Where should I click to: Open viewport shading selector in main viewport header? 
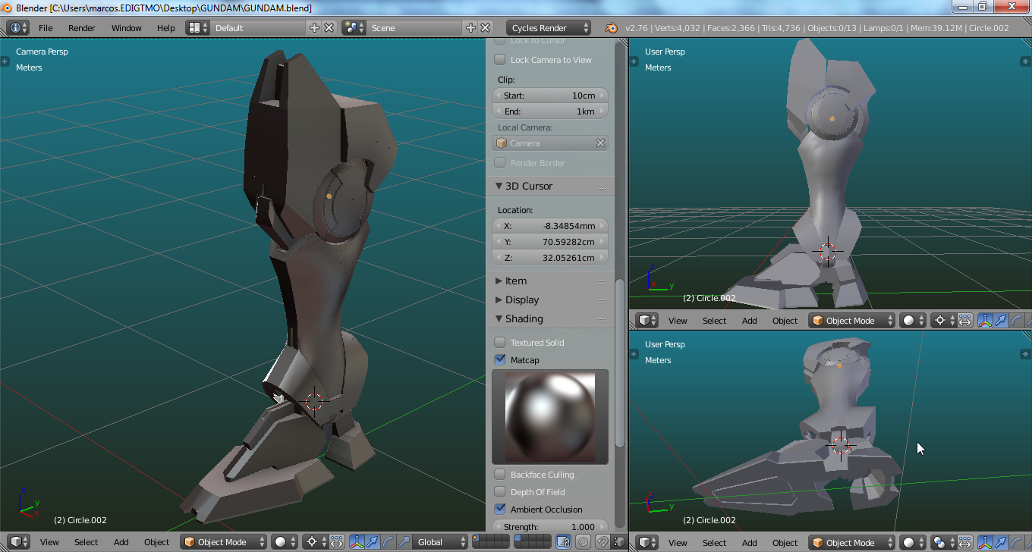[x=285, y=542]
